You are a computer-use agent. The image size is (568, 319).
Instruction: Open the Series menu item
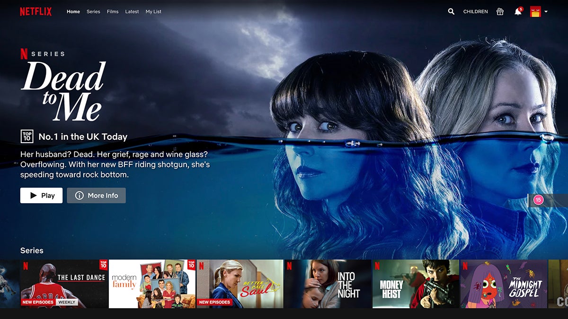[93, 11]
